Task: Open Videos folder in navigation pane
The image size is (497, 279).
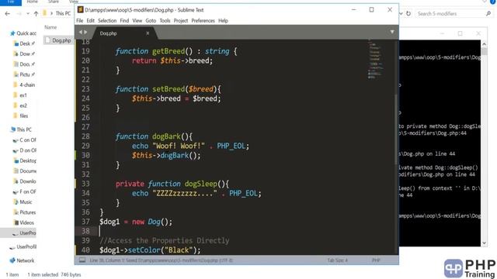Action: pos(24,222)
